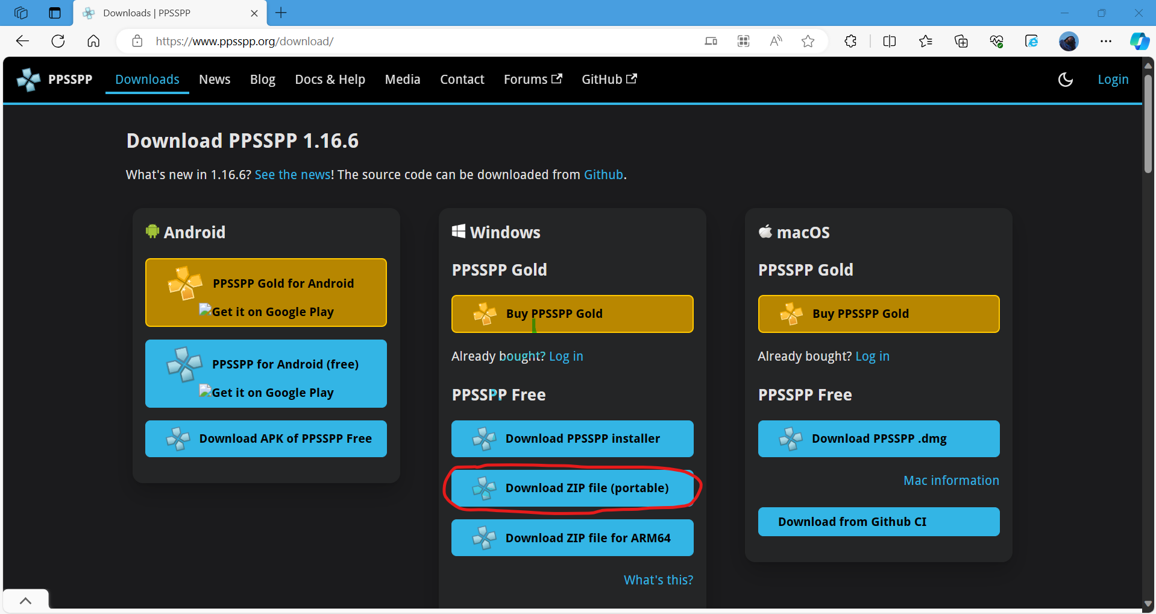1156x614 pixels.
Task: Go to Docs & Help
Action: coord(330,80)
